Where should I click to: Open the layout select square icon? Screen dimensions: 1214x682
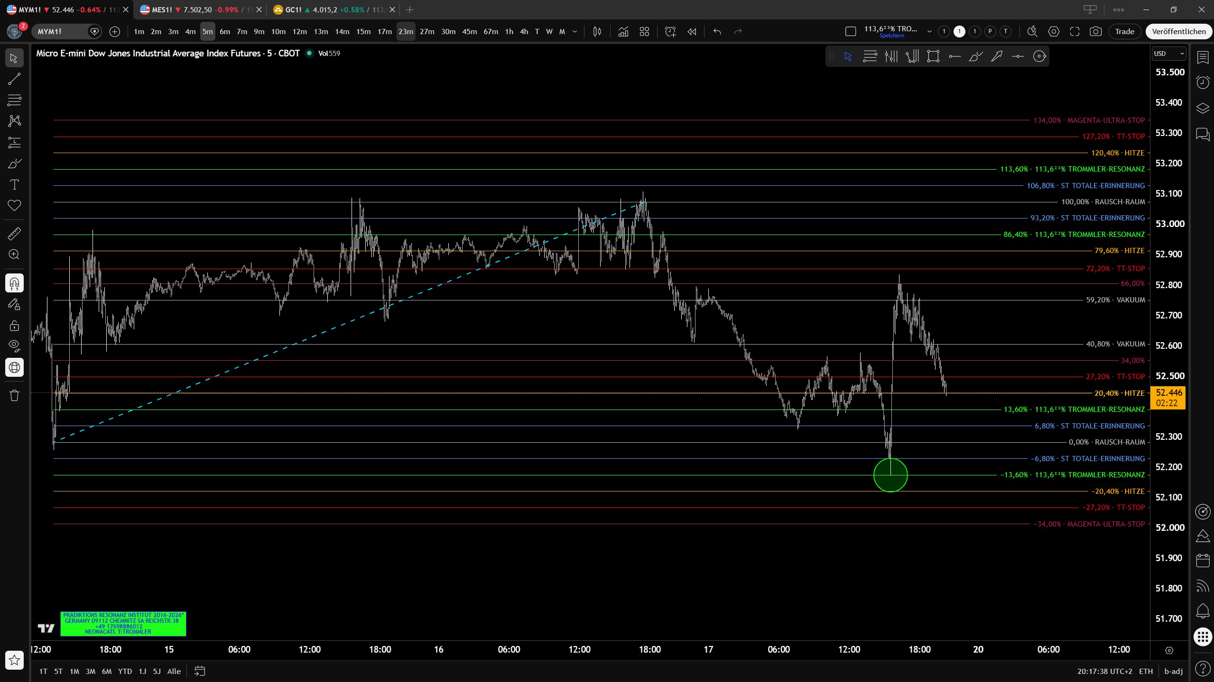point(851,32)
